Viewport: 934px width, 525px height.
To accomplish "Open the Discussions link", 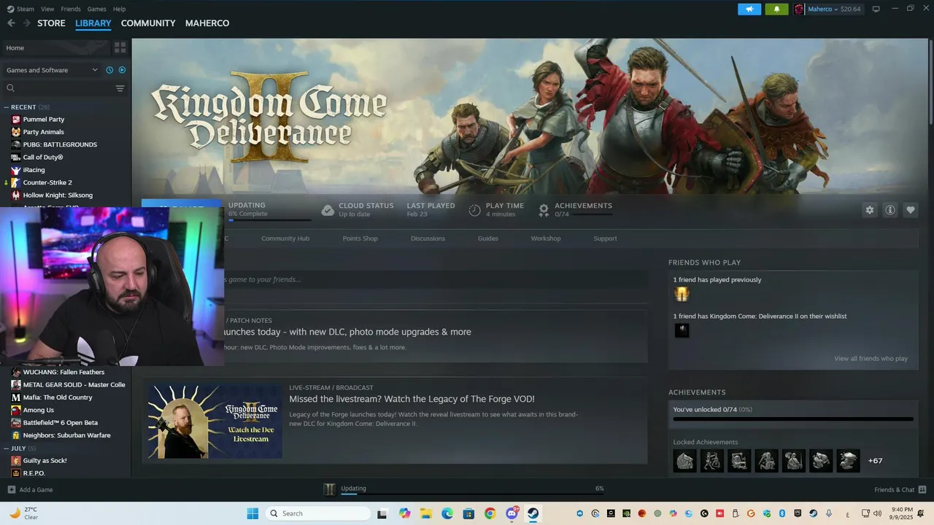I will pyautogui.click(x=428, y=238).
